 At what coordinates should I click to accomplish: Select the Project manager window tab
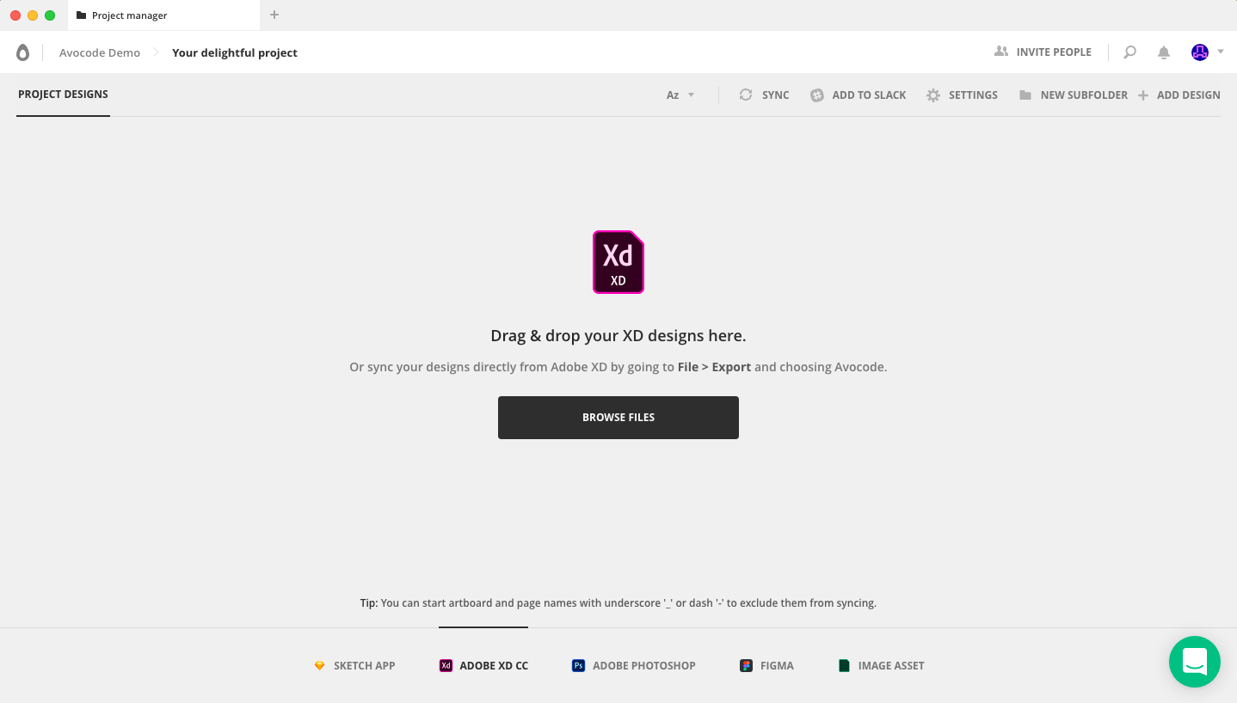pos(163,15)
